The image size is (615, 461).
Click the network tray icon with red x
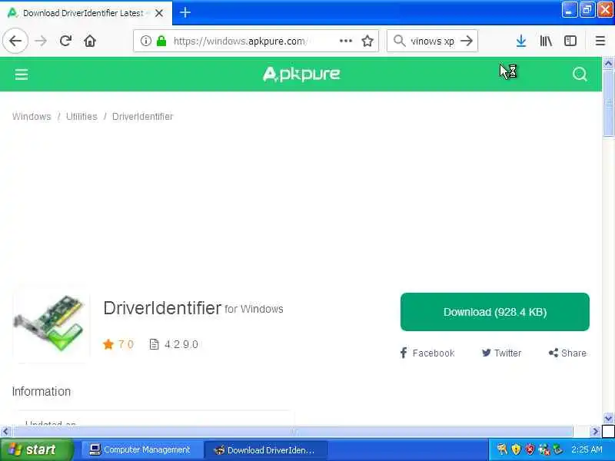click(x=544, y=449)
